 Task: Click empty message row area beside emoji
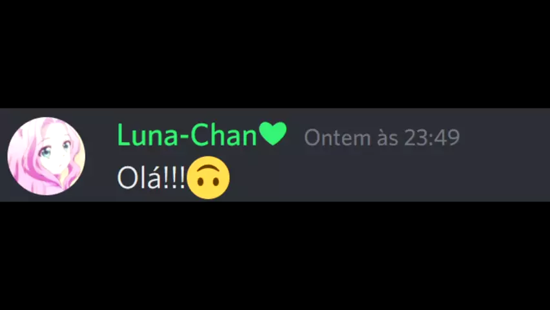[386, 178]
